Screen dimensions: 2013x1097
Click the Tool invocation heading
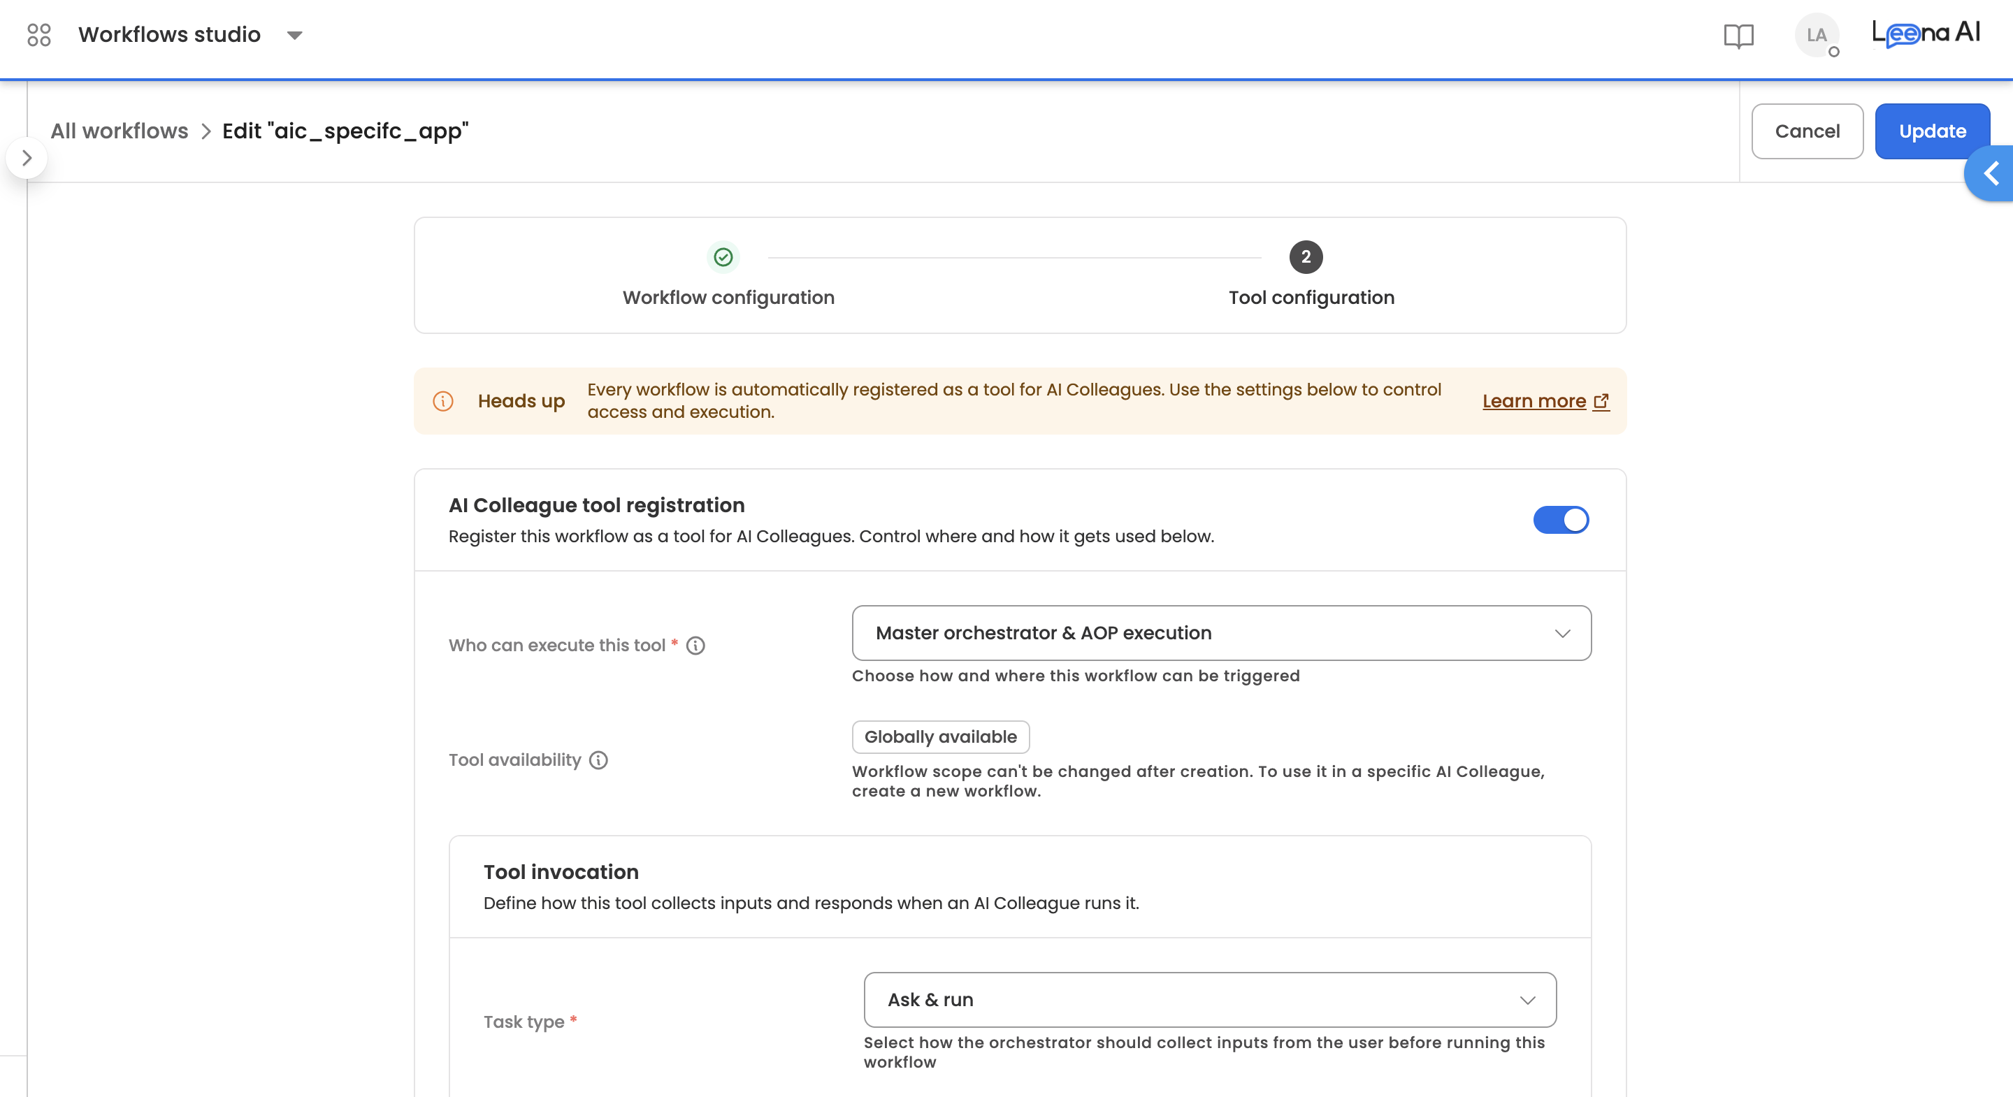561,872
